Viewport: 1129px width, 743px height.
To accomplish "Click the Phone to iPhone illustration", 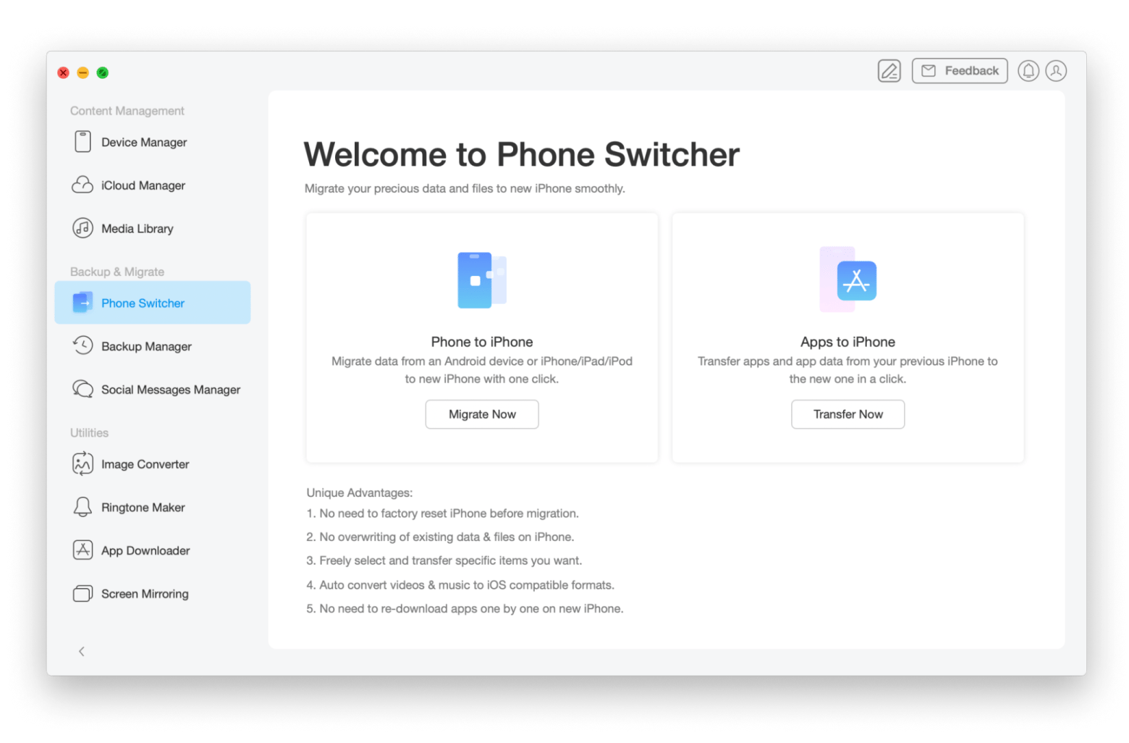I will pyautogui.click(x=481, y=280).
